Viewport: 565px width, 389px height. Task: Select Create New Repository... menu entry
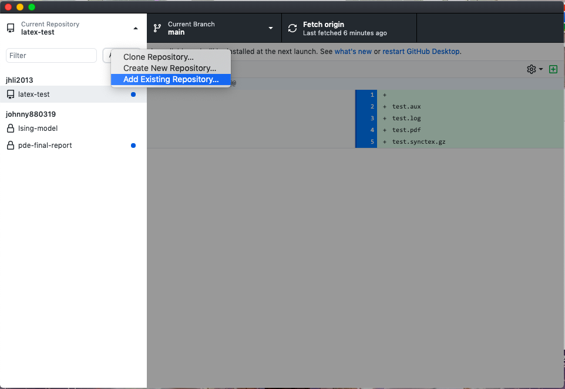tap(170, 68)
